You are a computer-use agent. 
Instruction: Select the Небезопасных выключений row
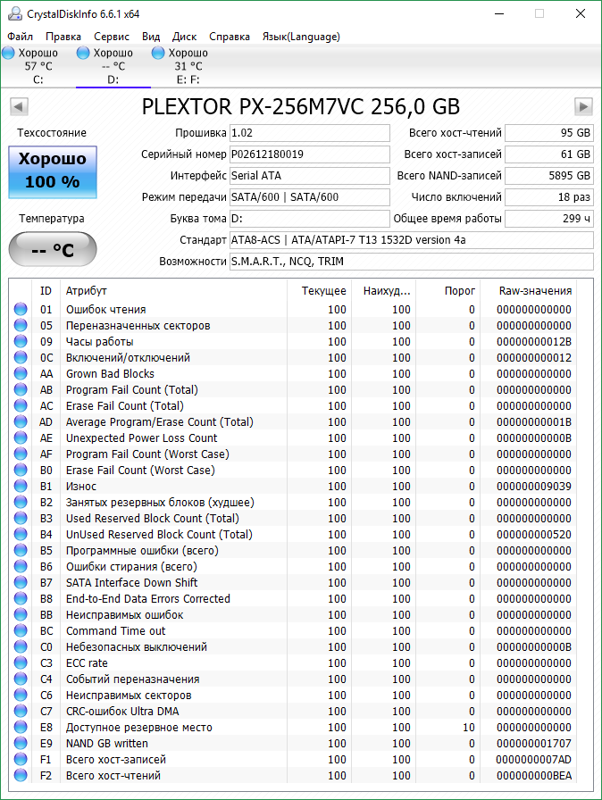(293, 646)
